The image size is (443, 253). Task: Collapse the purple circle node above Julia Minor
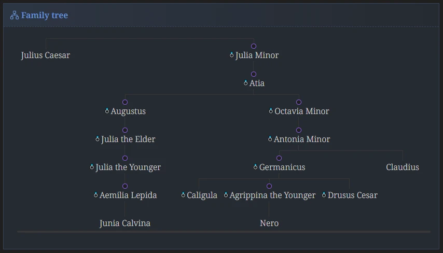coord(254,46)
